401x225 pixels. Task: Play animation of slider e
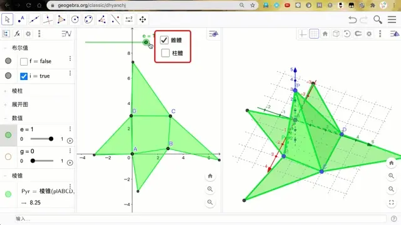pyautogui.click(x=70, y=141)
